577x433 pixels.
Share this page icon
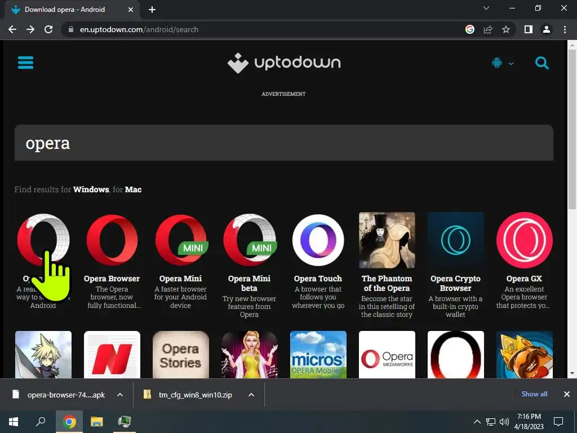(488, 29)
